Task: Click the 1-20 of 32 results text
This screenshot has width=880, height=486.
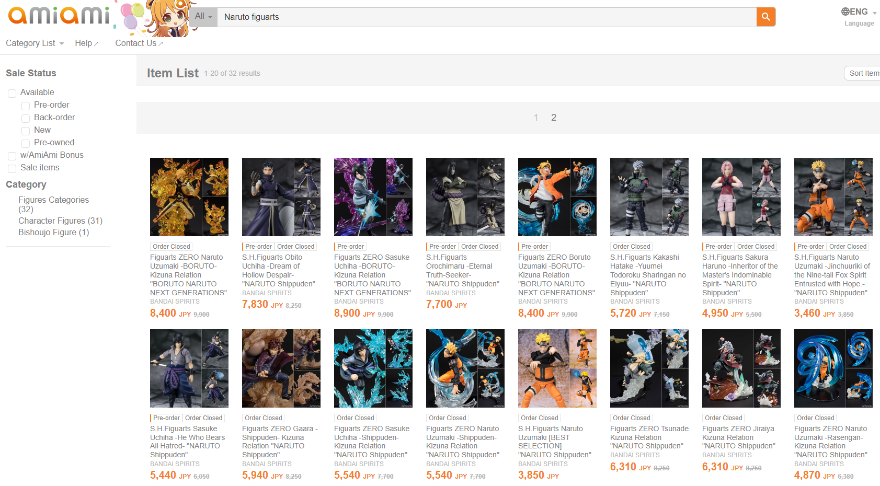Action: tap(232, 74)
